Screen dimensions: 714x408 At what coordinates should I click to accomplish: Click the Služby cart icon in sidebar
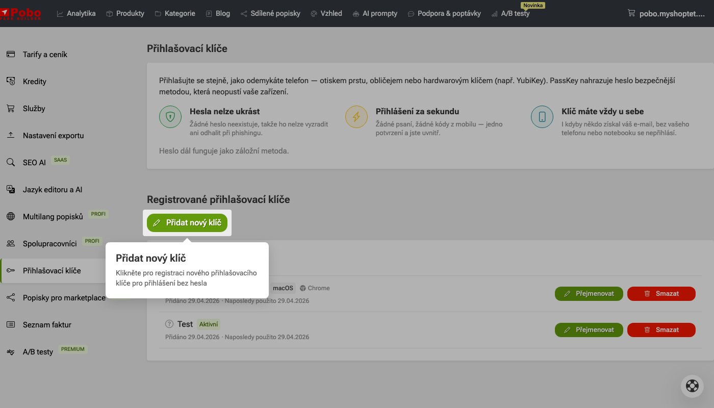coord(11,108)
